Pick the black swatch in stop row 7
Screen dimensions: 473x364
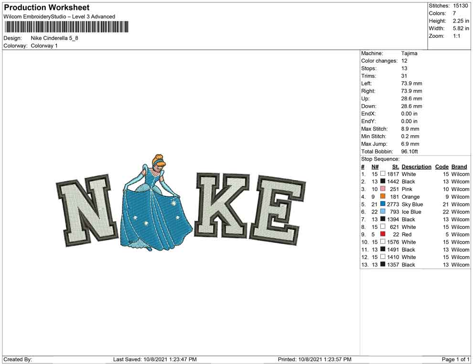(x=383, y=219)
